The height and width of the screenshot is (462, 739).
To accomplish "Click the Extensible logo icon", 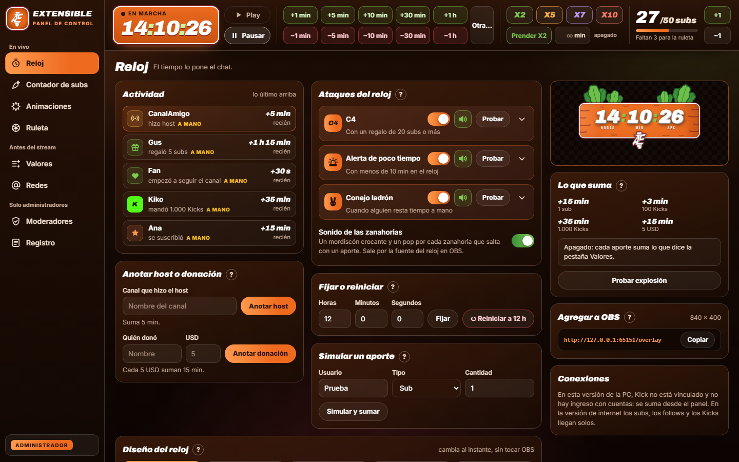I will (17, 18).
